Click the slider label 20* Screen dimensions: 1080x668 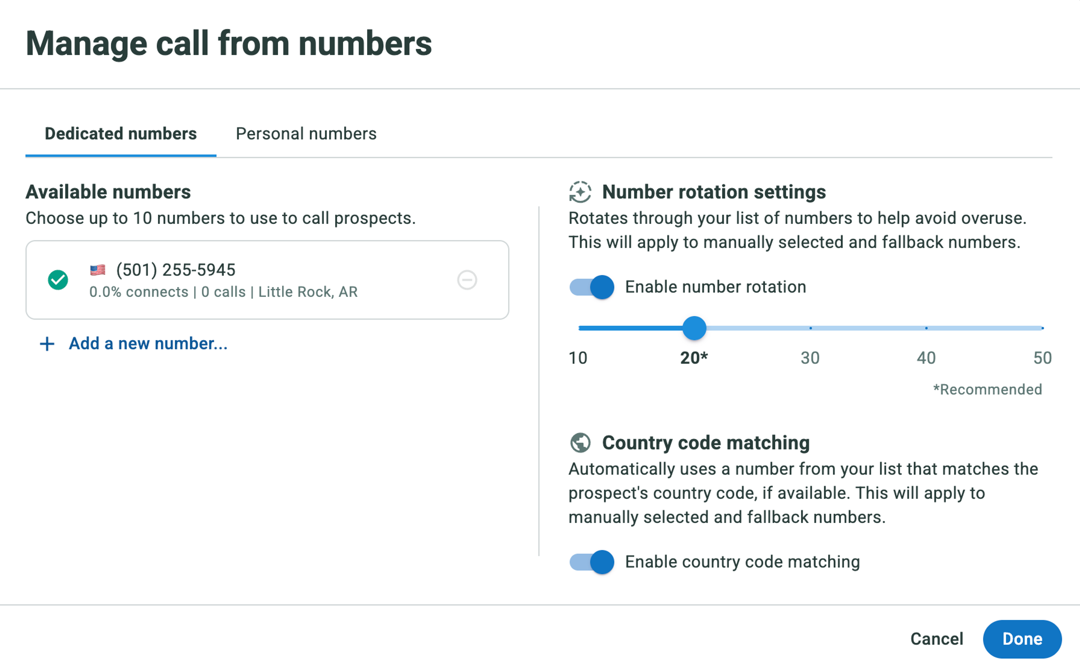[694, 357]
